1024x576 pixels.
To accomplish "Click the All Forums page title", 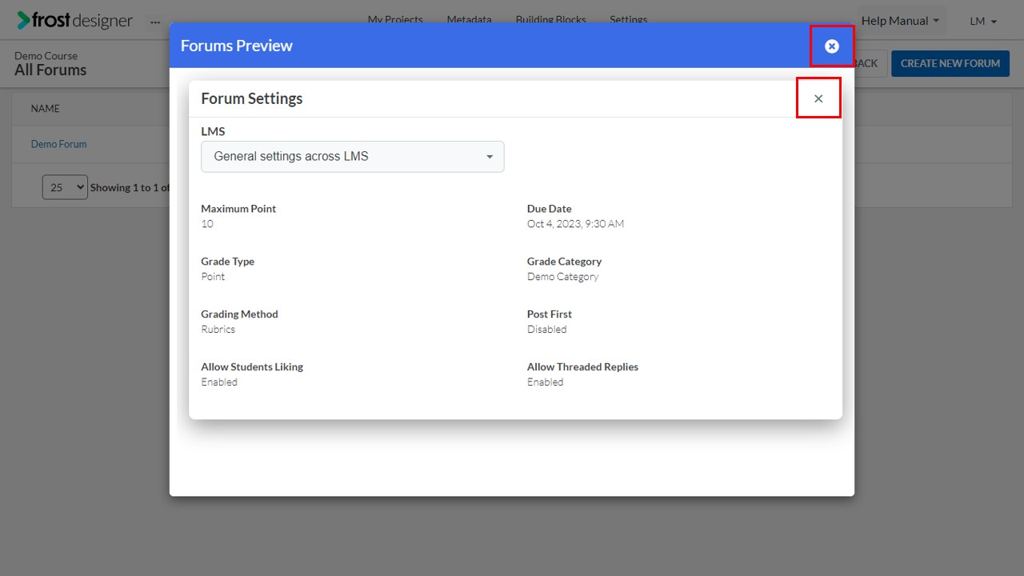I will [x=50, y=70].
